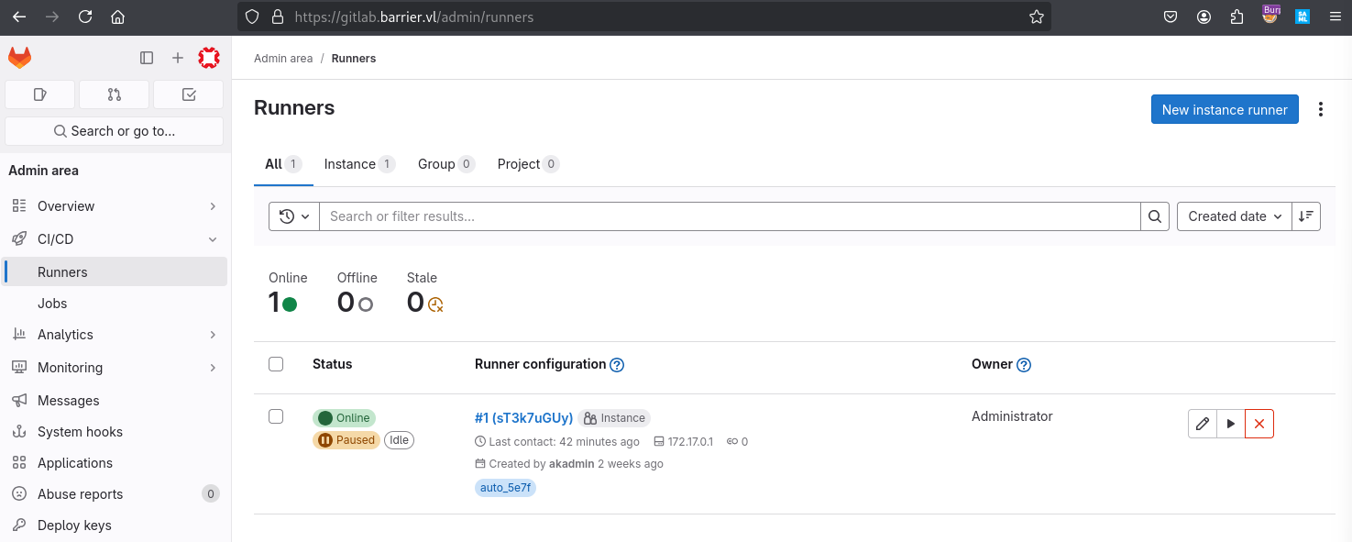Reload the page in browser
1352x542 pixels.
[x=85, y=17]
